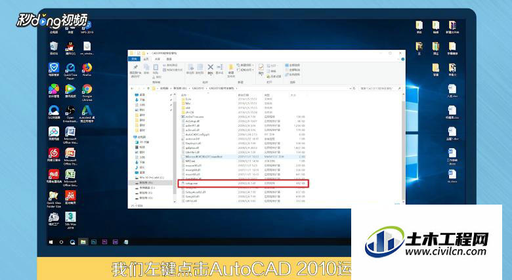The height and width of the screenshot is (280, 512).
Task: Open the Windows Start button
Action: click(x=51, y=242)
